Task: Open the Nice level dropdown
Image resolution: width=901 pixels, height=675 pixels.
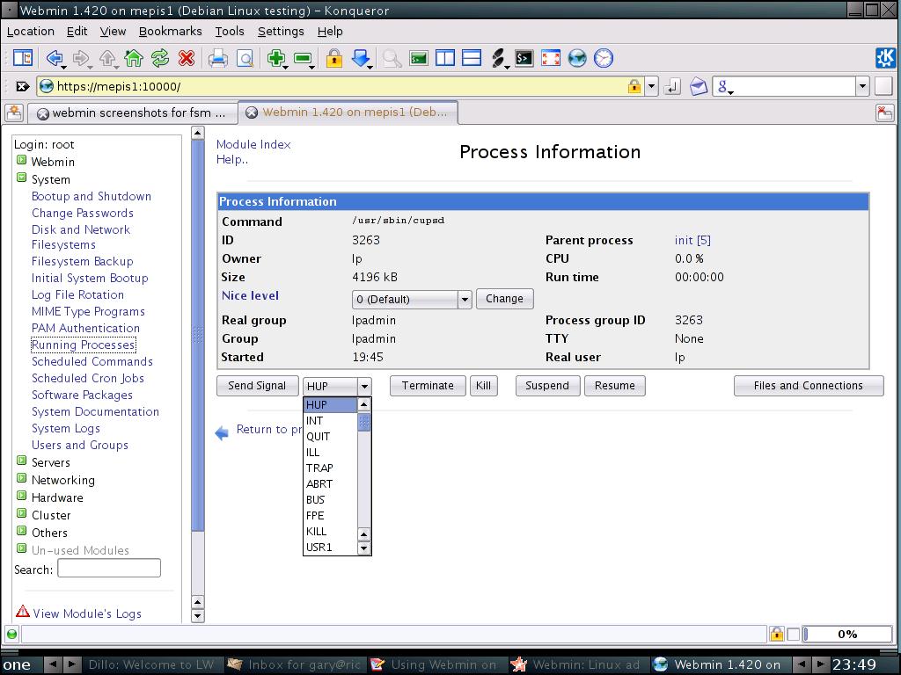Action: point(412,299)
